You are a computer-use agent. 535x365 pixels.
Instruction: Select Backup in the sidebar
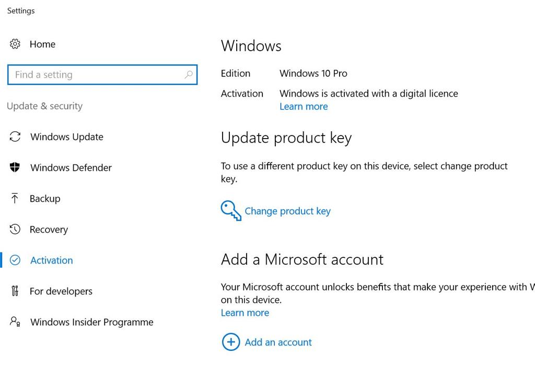[x=45, y=199]
